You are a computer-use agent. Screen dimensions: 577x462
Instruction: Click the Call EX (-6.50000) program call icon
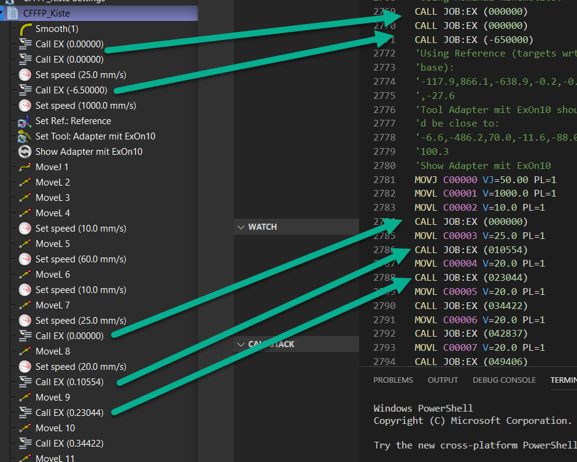pyautogui.click(x=25, y=90)
